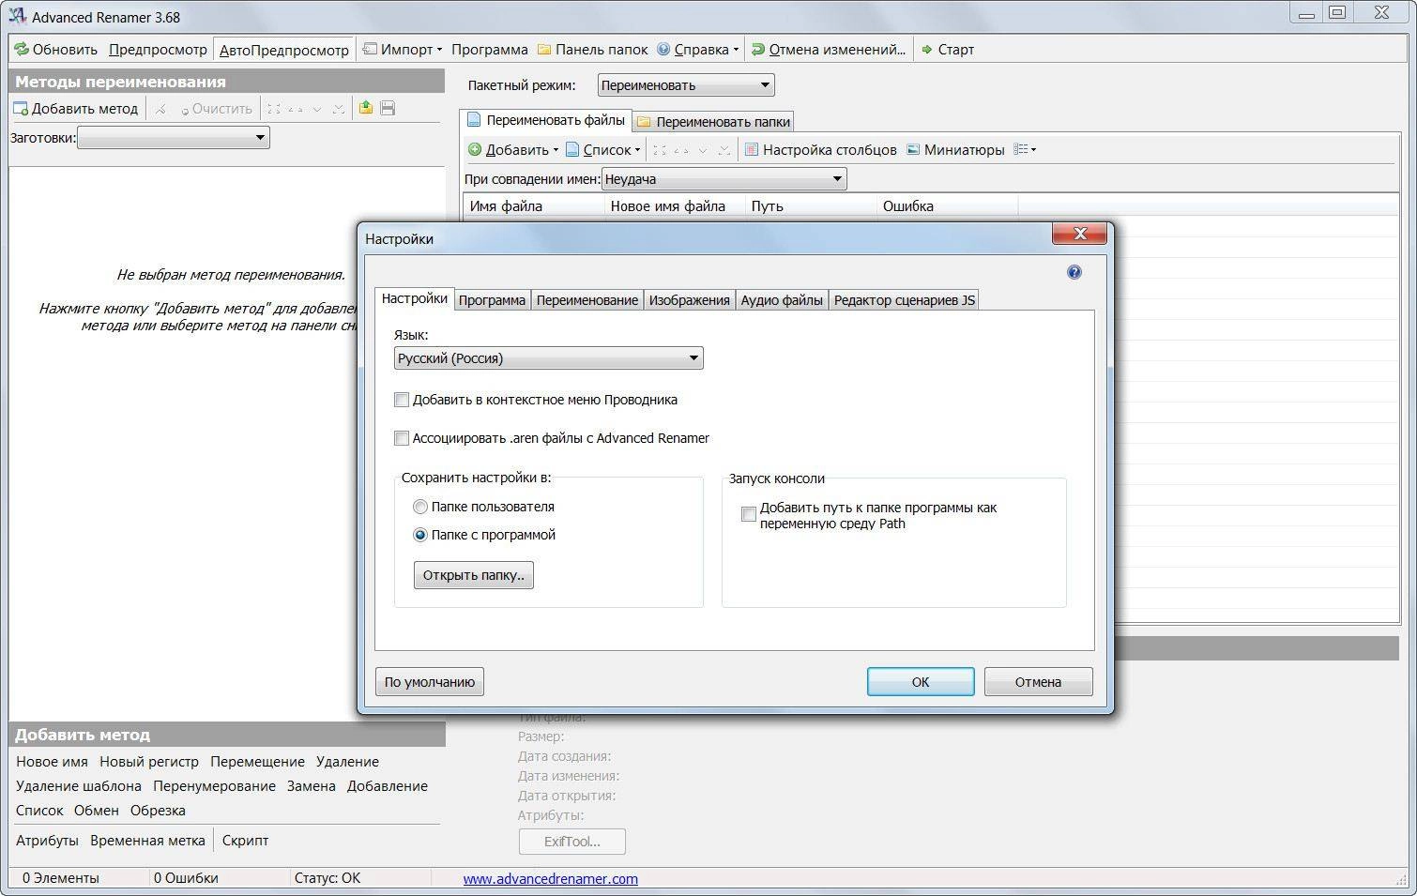Click the Старт button in toolbar
1417x896 pixels.
(x=948, y=49)
